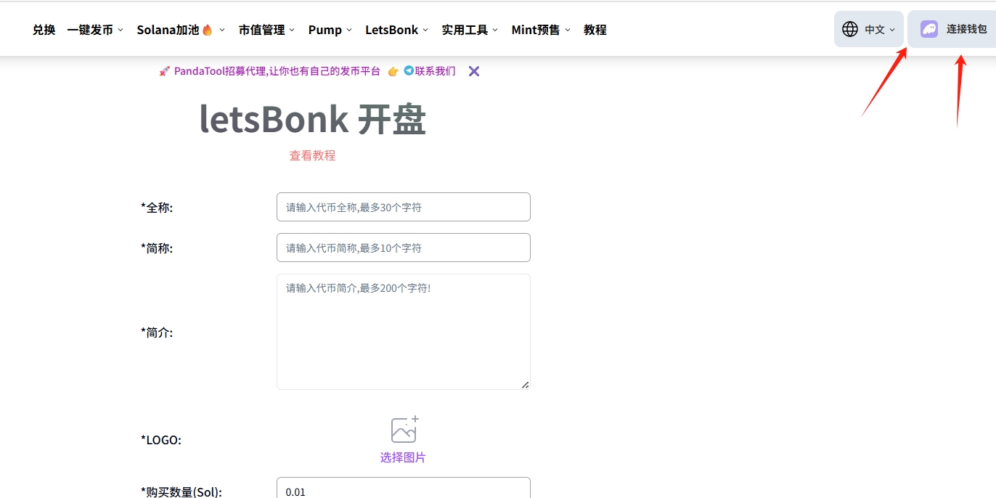The height and width of the screenshot is (498, 996).
Task: Expand the 实用工具 dropdown menu
Action: tap(470, 30)
